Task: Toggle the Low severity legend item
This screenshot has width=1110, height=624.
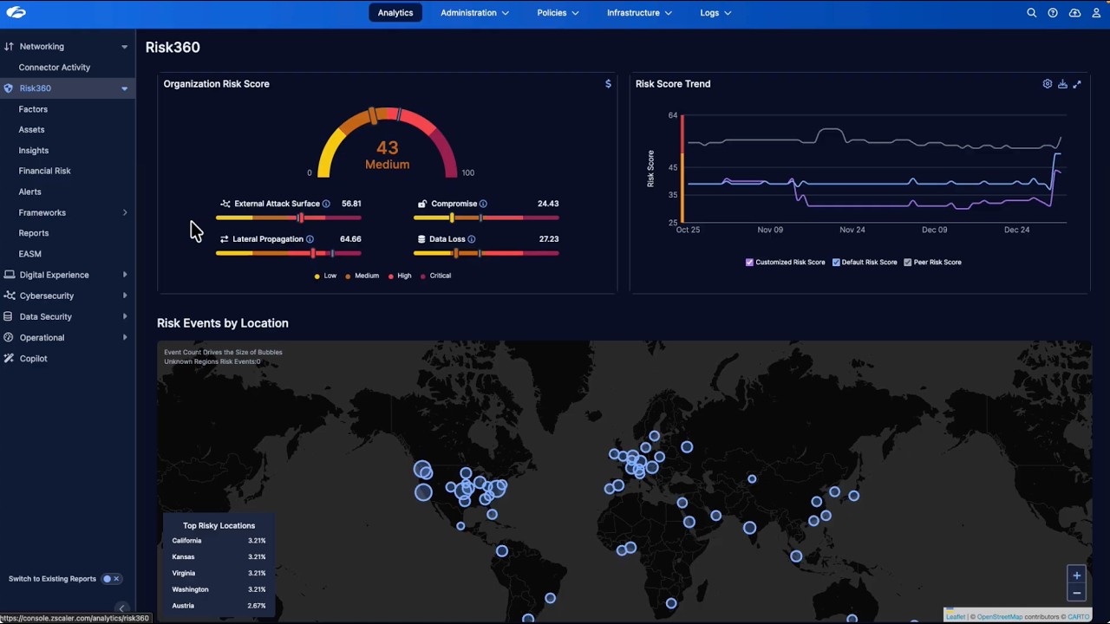Action: coord(325,276)
